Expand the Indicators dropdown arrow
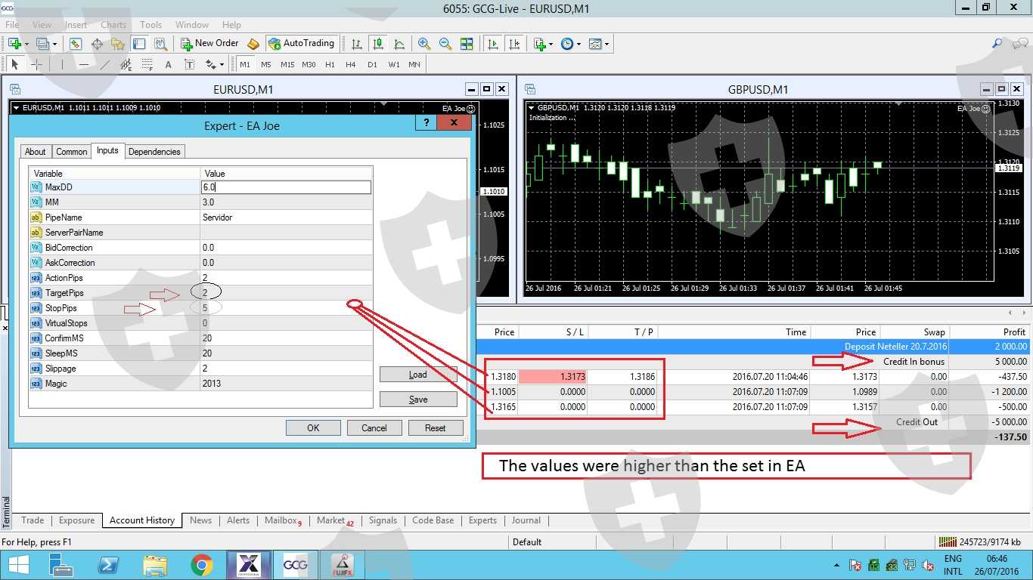1033x580 pixels. [x=551, y=44]
